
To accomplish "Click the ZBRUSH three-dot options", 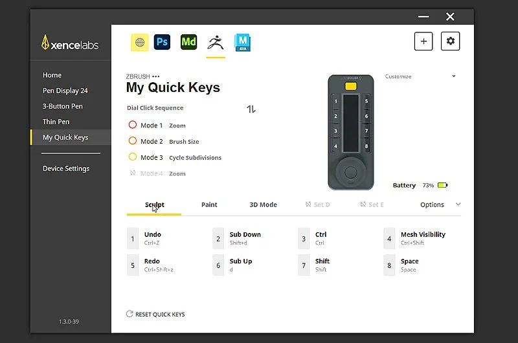I will point(155,76).
